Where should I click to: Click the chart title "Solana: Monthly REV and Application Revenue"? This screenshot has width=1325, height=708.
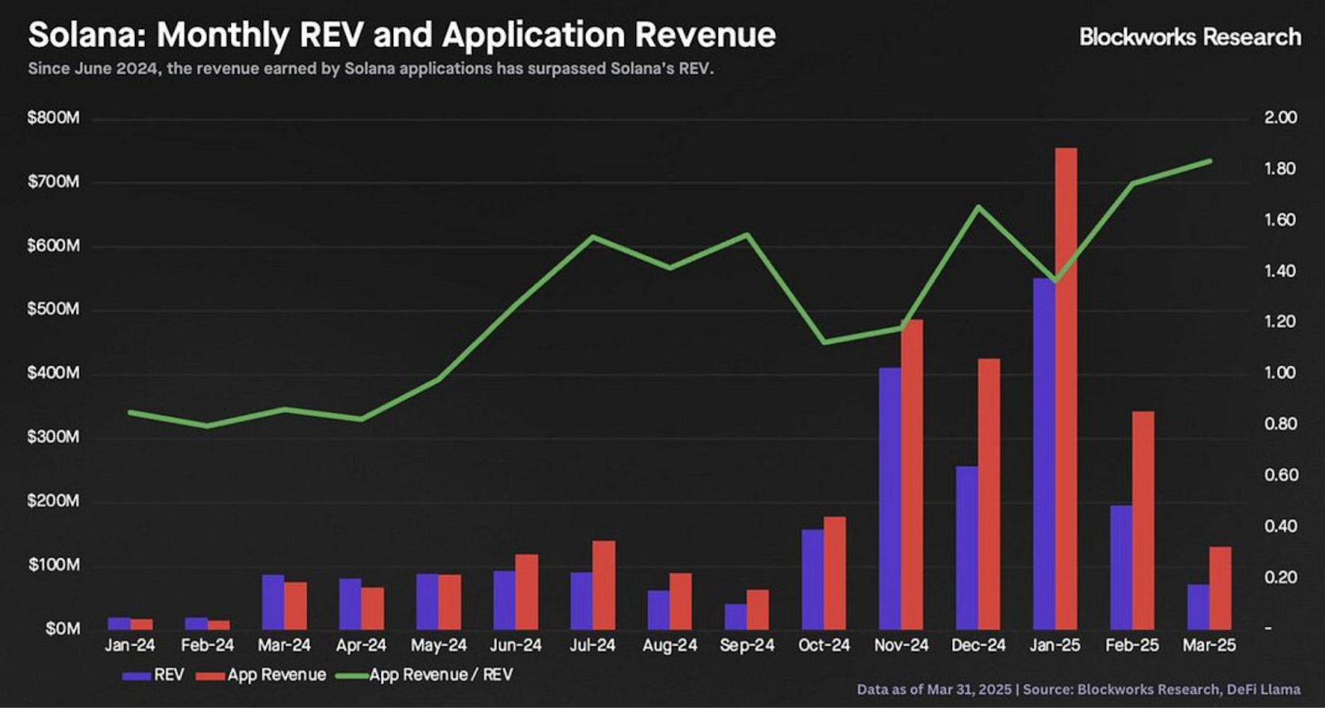point(402,35)
